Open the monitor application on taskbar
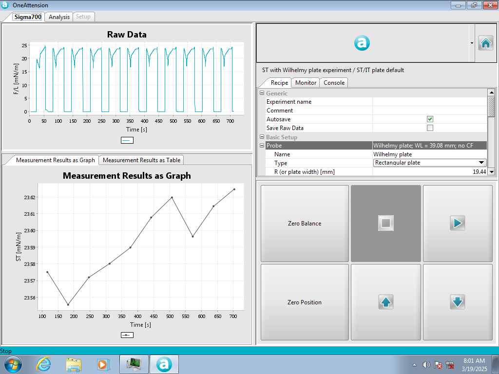499x374 pixels. 134,364
